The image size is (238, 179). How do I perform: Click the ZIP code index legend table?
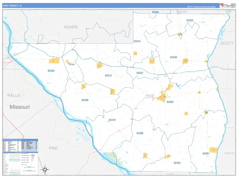[20, 145]
